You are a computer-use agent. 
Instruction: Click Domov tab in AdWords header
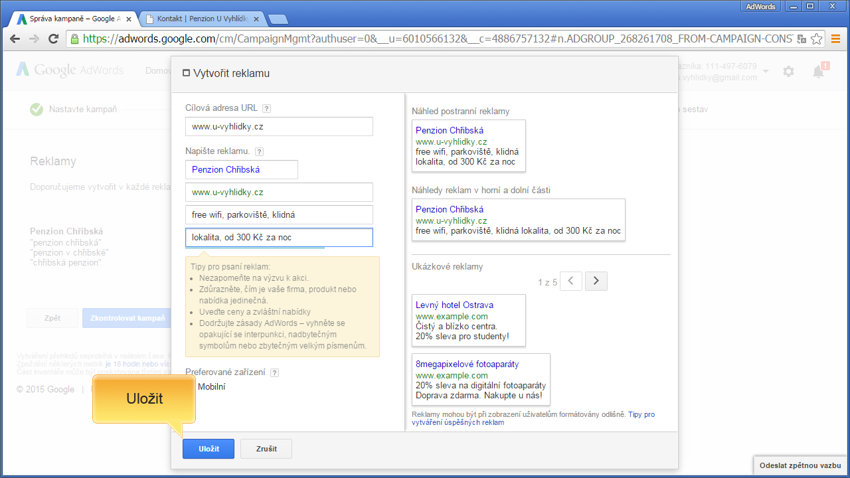point(158,70)
